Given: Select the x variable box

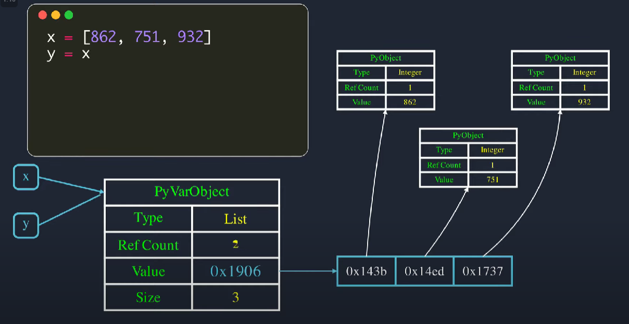Looking at the screenshot, I should [x=26, y=177].
